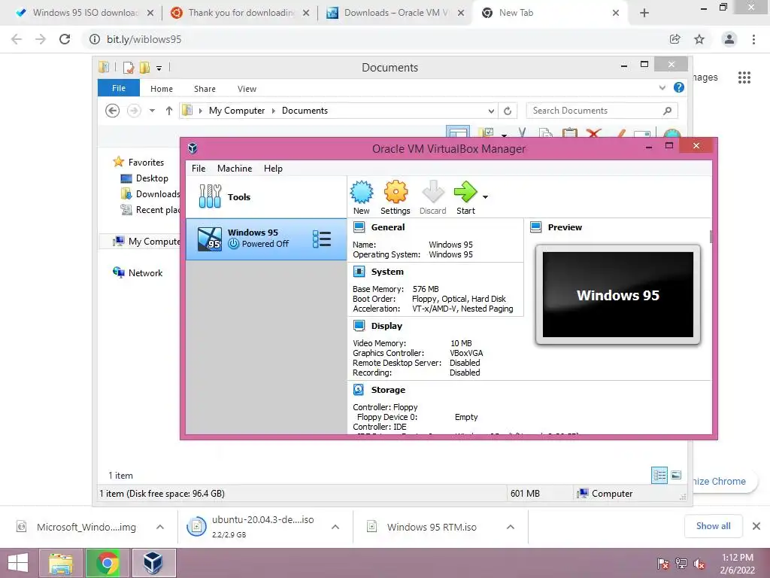Click the General section icon
Screen dimensions: 770x578
coord(359,227)
